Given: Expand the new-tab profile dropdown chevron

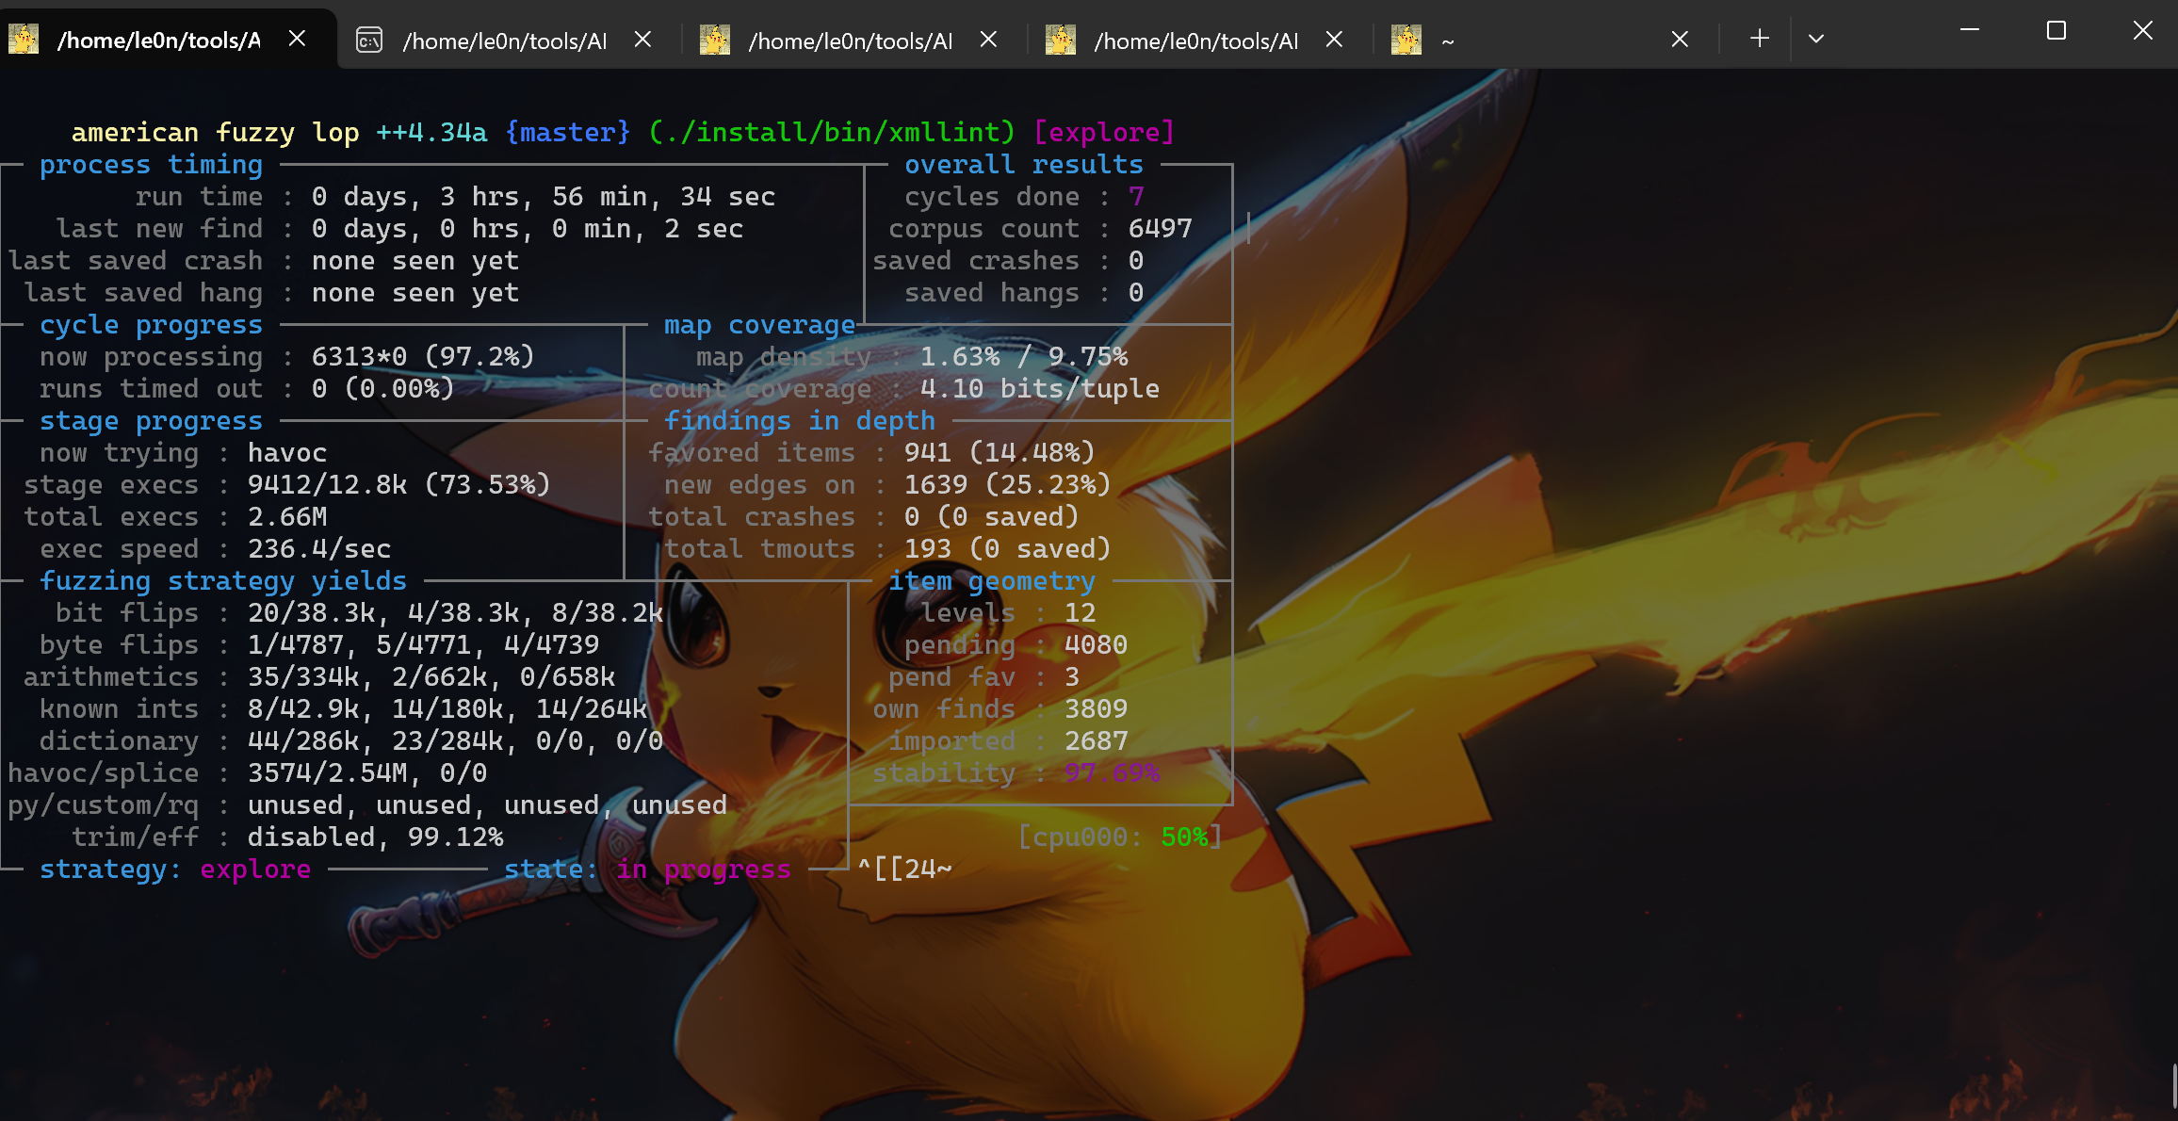Looking at the screenshot, I should point(1816,39).
